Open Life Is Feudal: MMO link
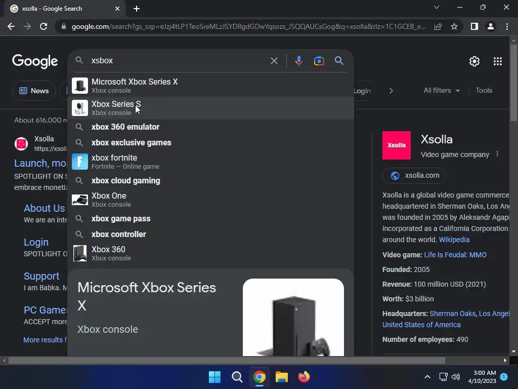This screenshot has height=389, width=518. (x=455, y=255)
